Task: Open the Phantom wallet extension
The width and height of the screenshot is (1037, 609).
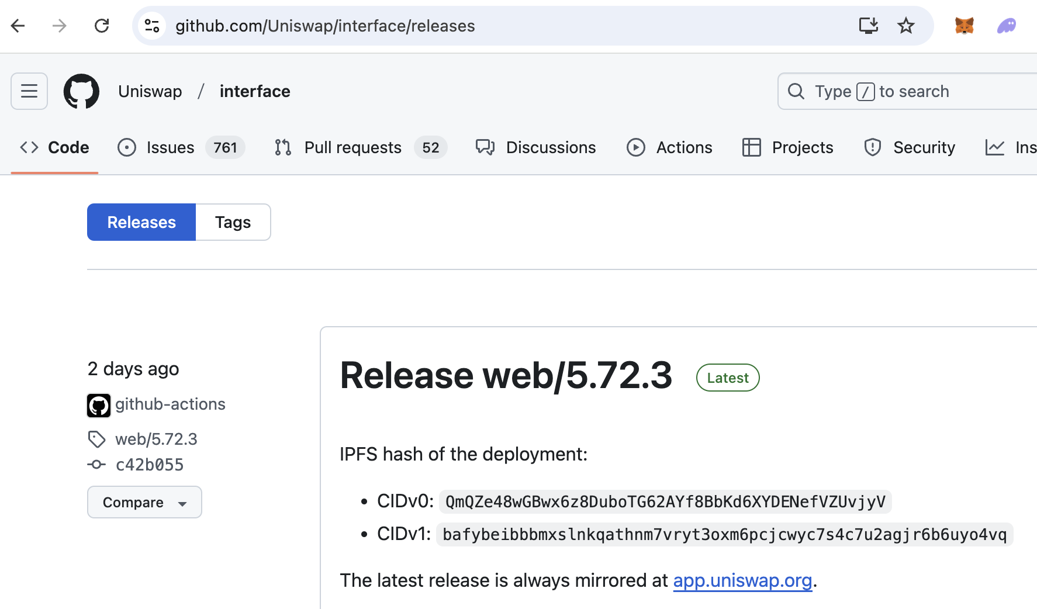Action: (1007, 26)
